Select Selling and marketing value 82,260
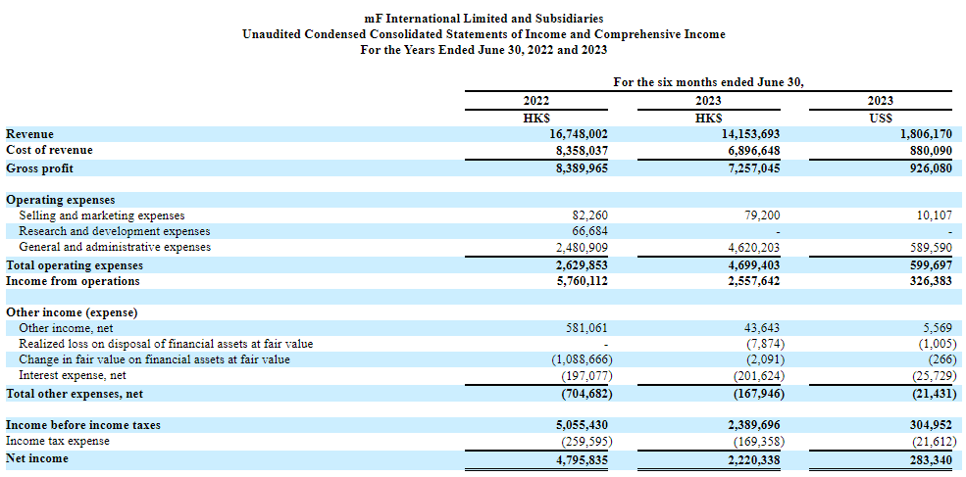 (x=589, y=215)
